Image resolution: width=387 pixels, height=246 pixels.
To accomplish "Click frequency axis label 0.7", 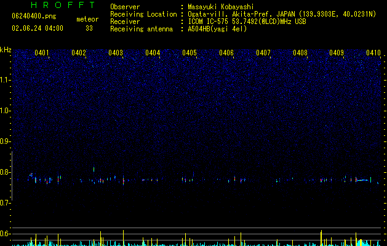I will pyautogui.click(x=6, y=203).
